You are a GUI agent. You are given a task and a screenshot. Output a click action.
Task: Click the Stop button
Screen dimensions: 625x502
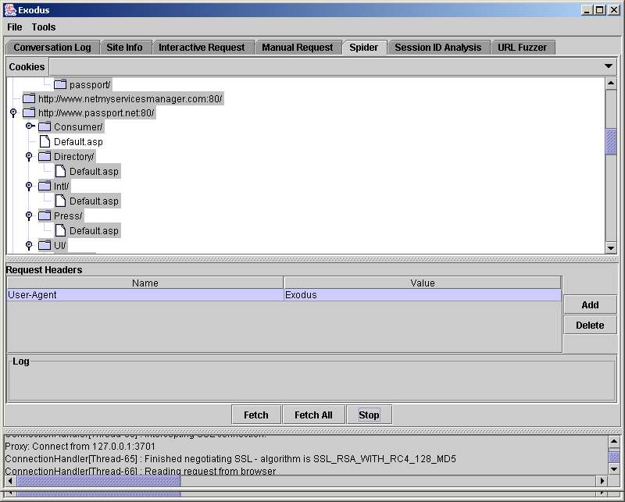pos(369,415)
